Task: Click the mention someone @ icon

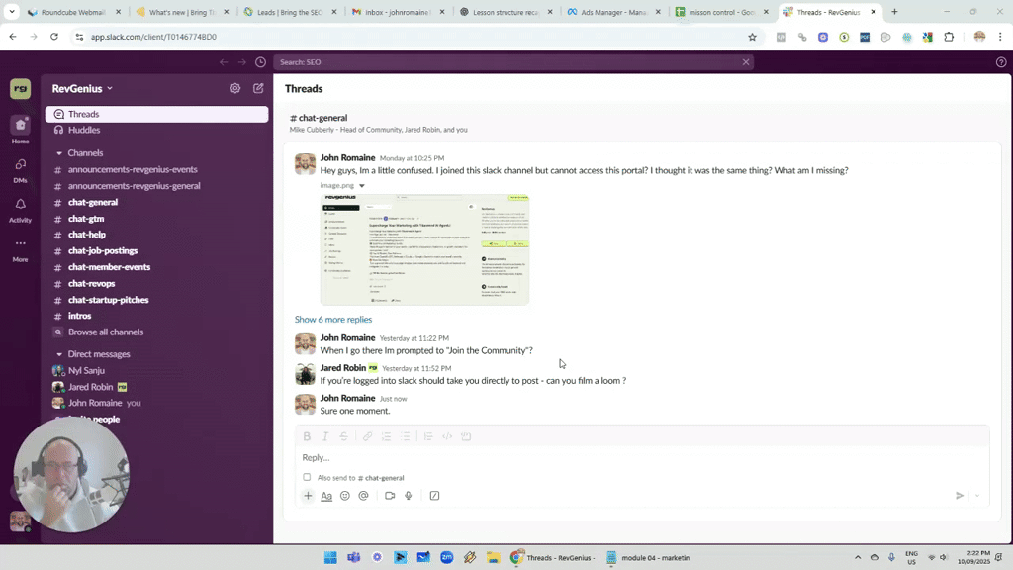Action: tap(364, 496)
